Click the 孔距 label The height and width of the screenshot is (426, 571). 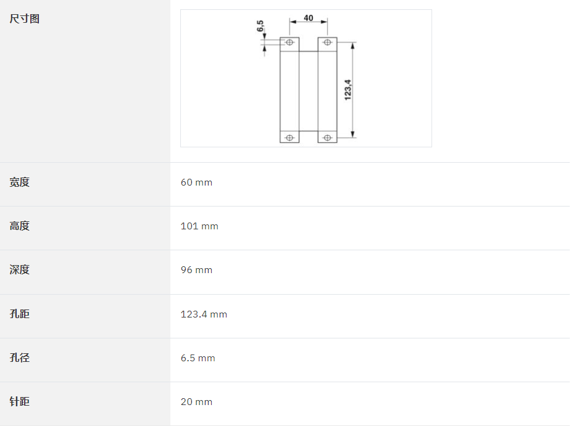click(x=19, y=314)
